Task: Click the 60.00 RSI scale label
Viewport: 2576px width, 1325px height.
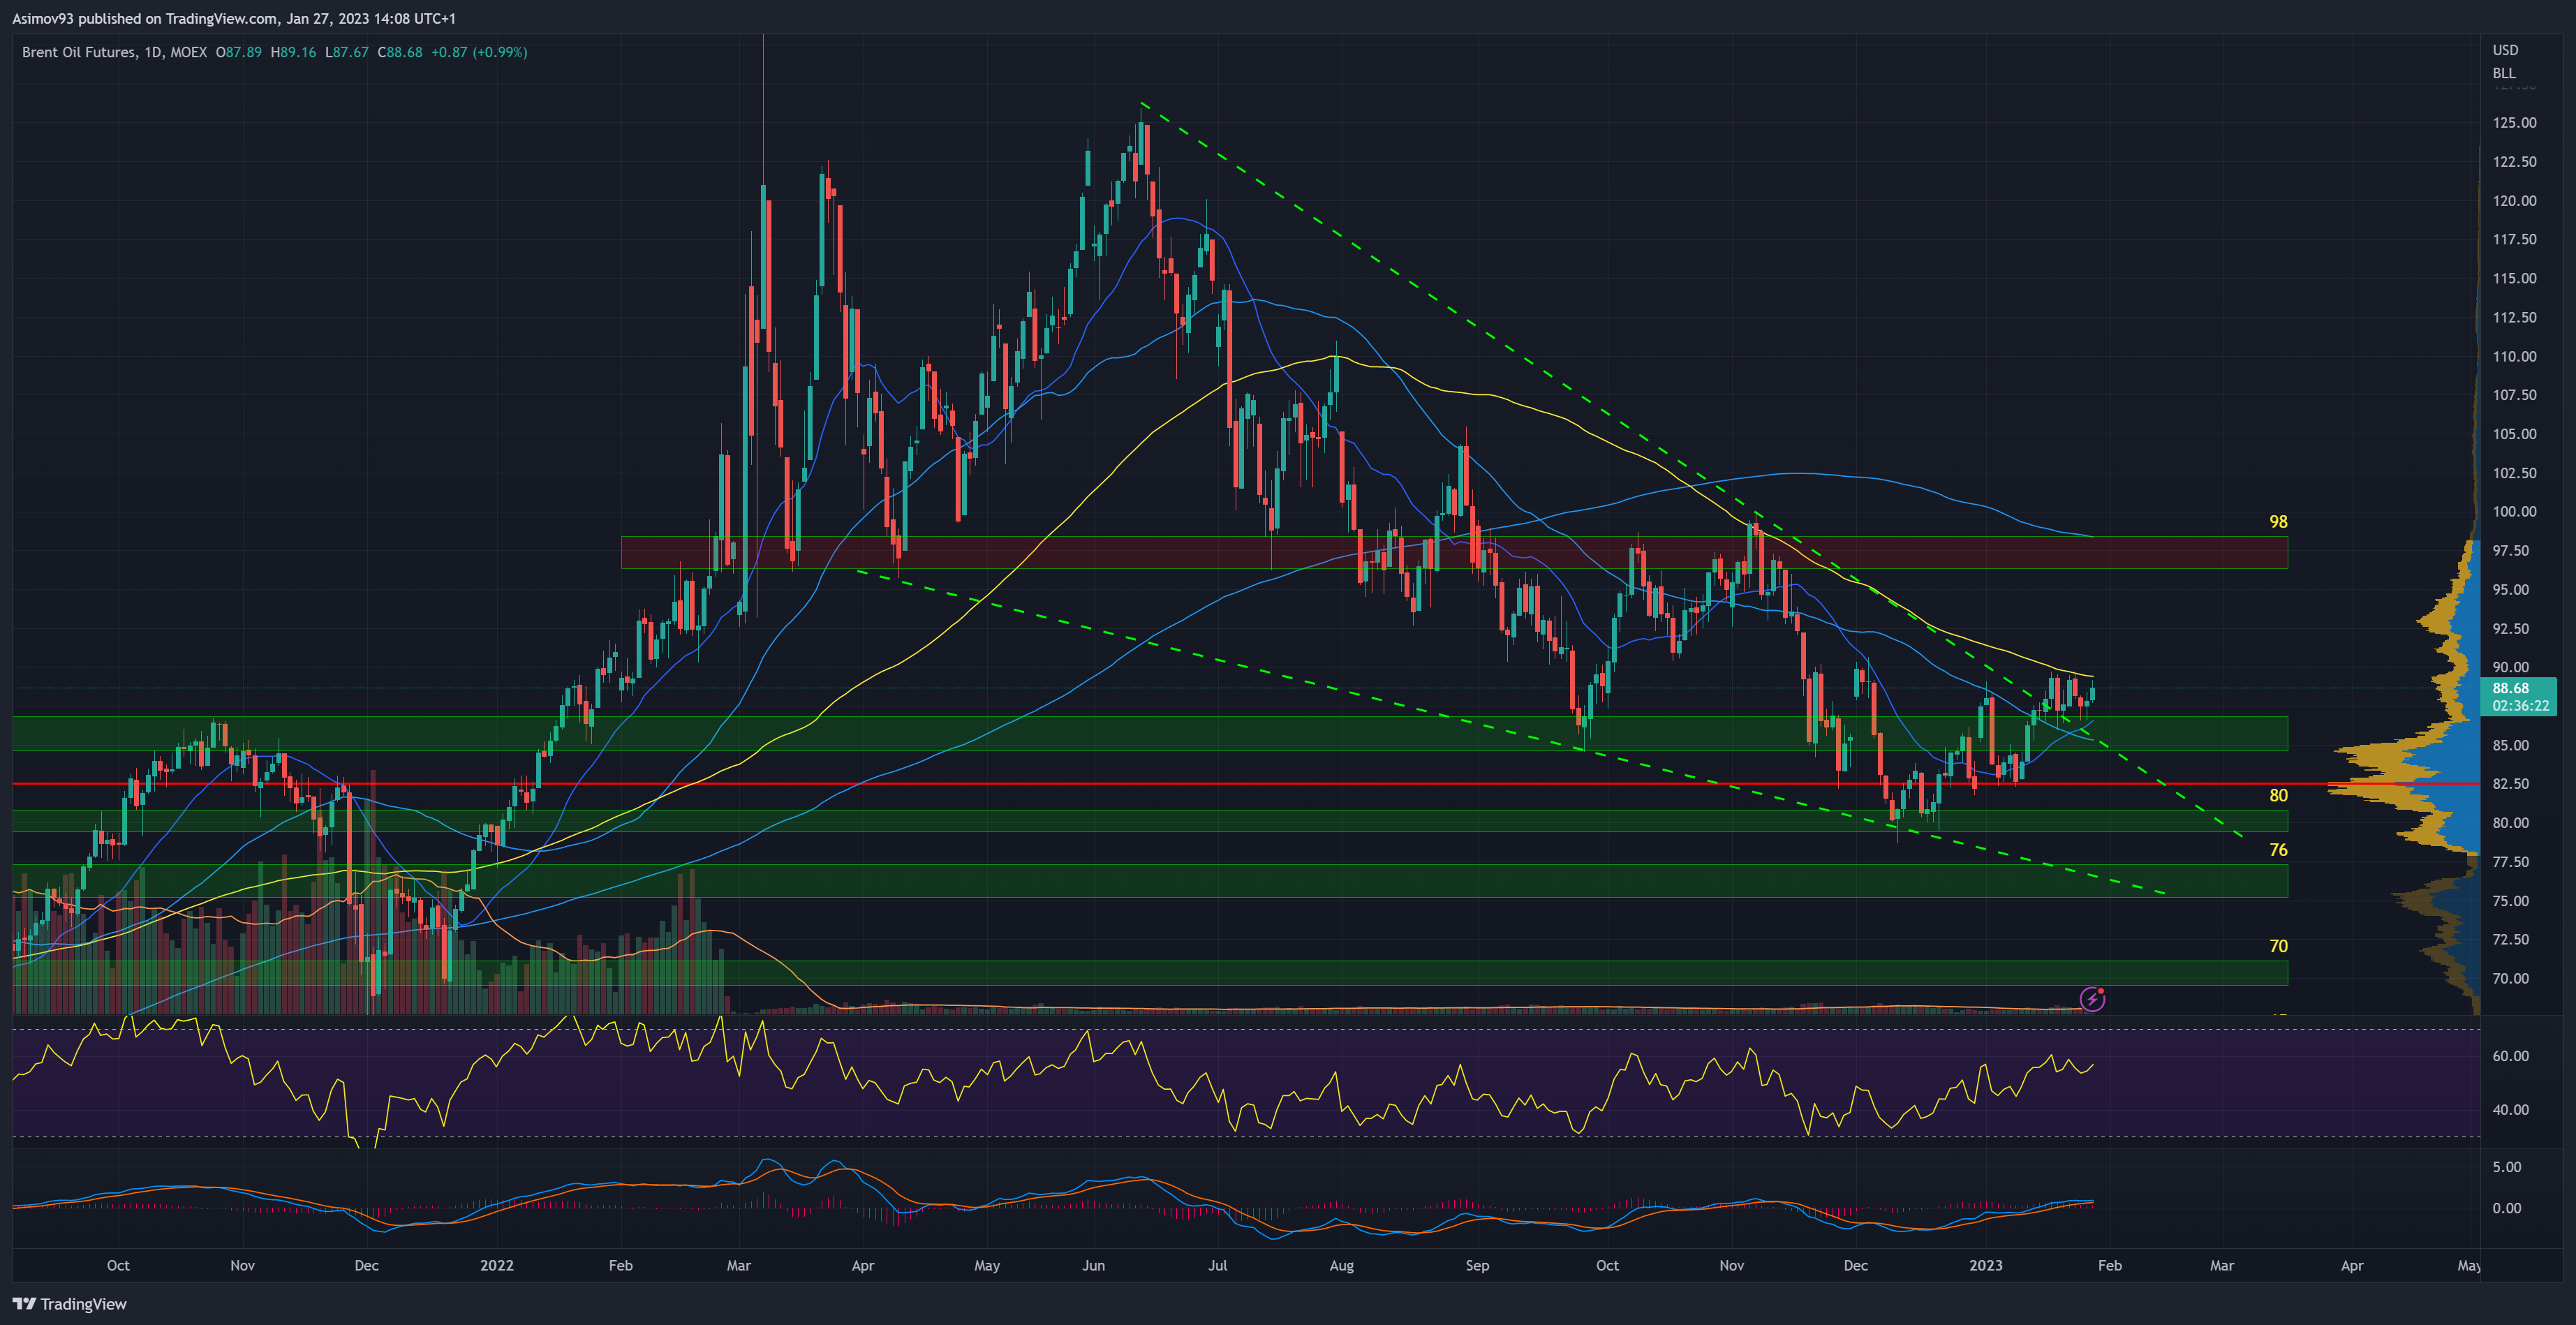Action: [2510, 1056]
